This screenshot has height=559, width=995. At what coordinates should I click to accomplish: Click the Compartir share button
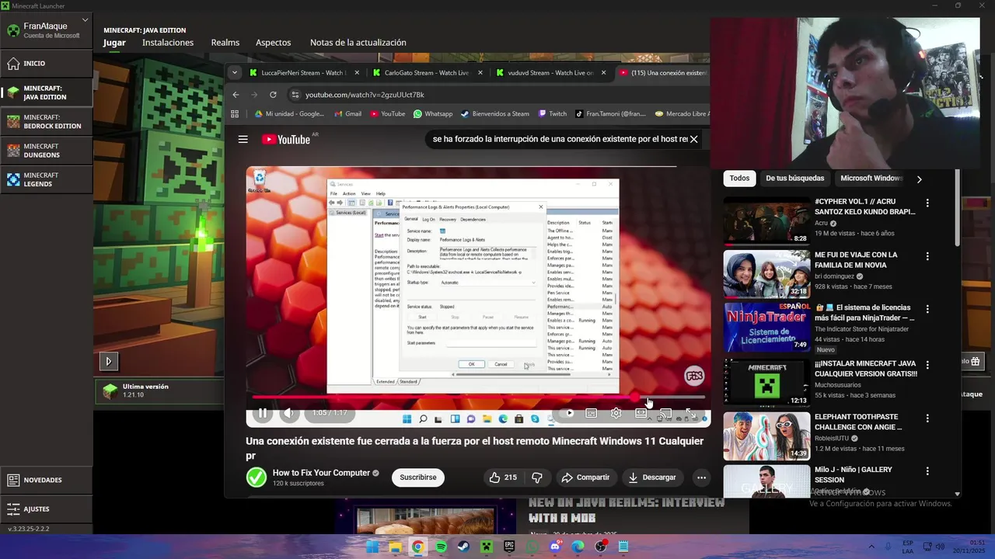(x=585, y=477)
